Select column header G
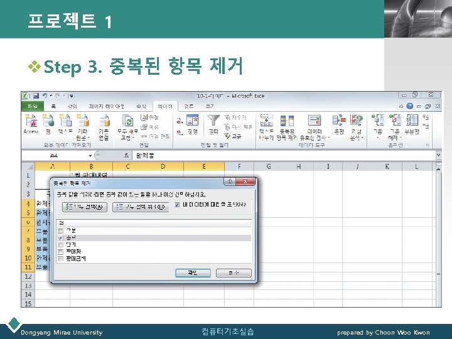Screen dimensions: 452x339 pyautogui.click(x=269, y=166)
